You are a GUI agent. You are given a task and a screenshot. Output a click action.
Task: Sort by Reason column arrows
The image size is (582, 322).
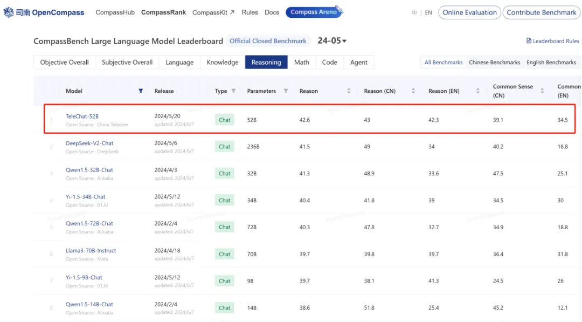click(349, 91)
